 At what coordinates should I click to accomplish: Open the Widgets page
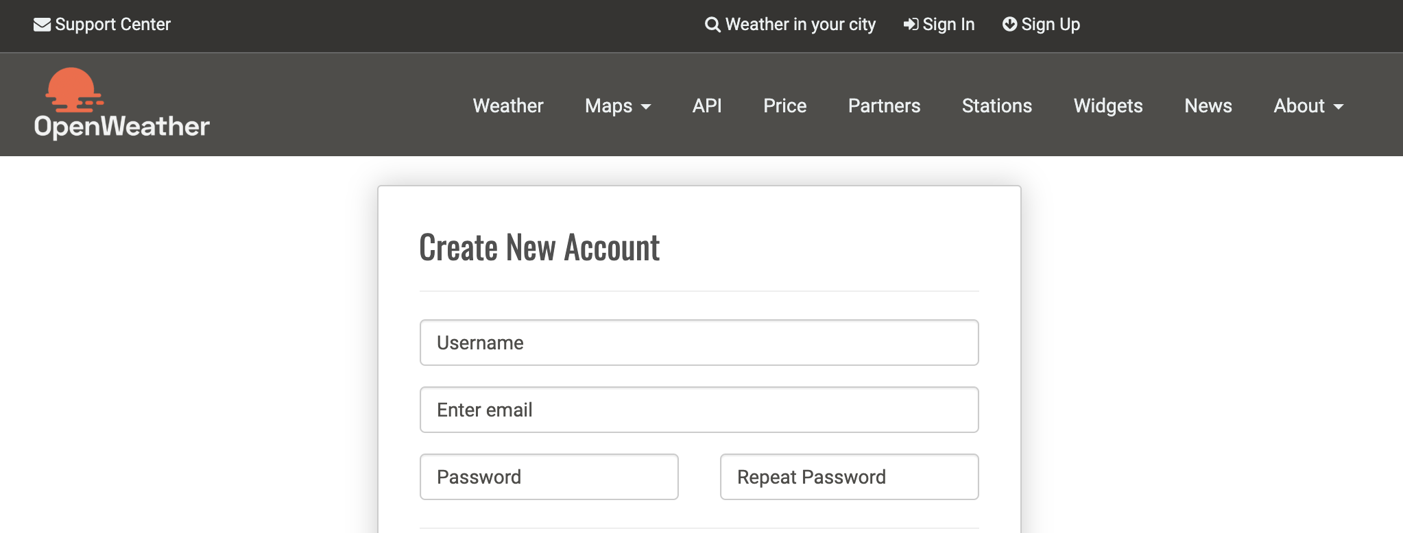1107,106
